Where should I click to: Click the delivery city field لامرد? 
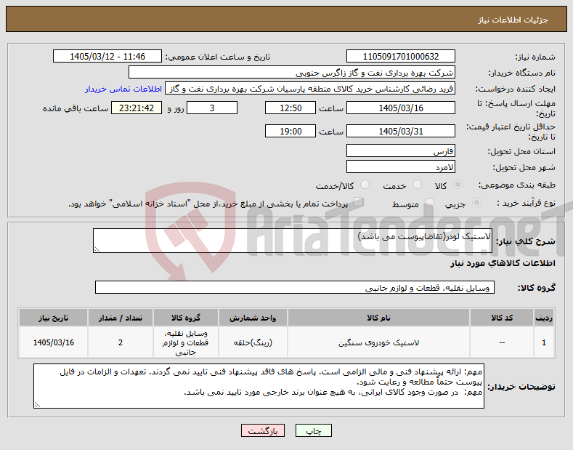[x=400, y=166]
